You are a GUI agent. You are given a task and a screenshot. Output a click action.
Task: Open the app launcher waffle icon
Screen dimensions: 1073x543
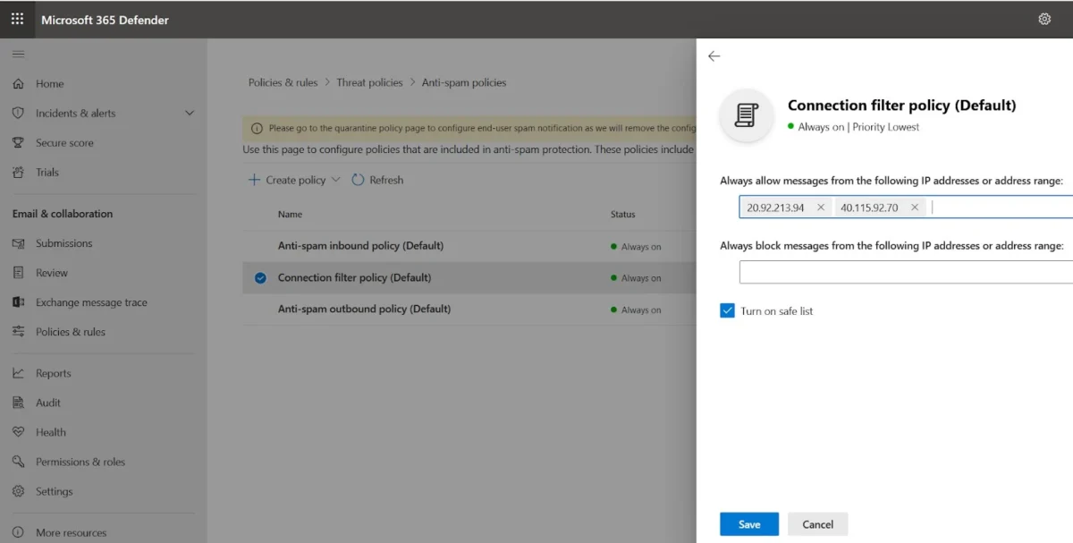click(18, 19)
